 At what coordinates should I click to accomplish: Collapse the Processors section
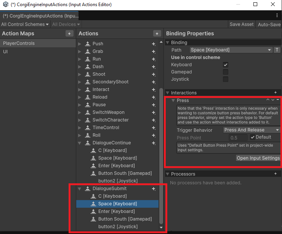click(x=168, y=174)
